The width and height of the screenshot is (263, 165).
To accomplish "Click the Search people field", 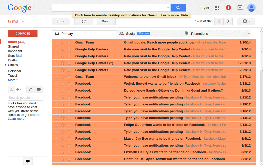I will pos(25,97).
